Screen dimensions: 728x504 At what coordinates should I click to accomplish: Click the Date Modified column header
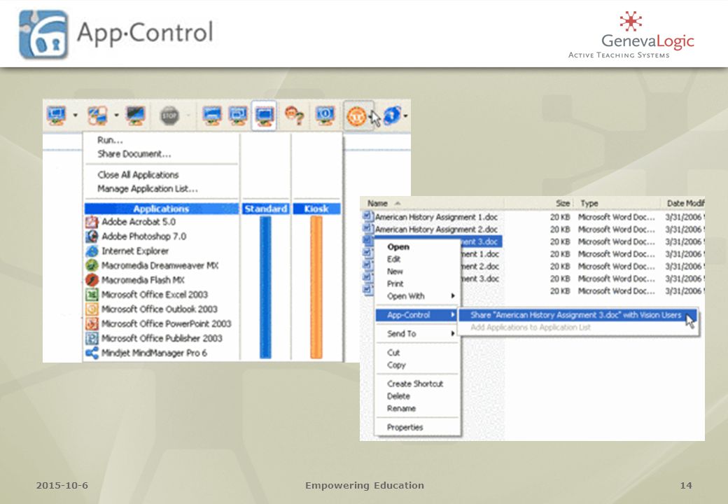pos(685,203)
